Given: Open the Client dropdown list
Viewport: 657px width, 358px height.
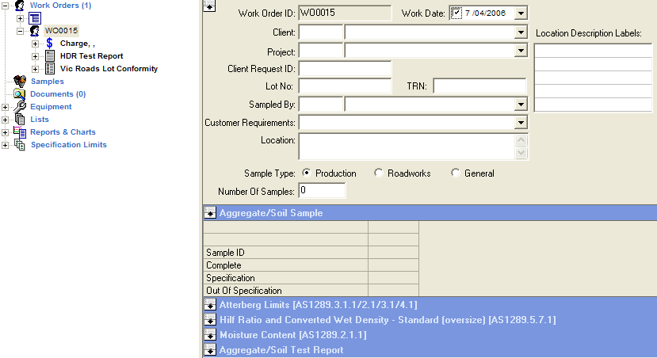Looking at the screenshot, I should click(521, 32).
